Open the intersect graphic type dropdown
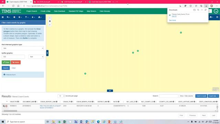The image size is (220, 124). coord(23,48)
